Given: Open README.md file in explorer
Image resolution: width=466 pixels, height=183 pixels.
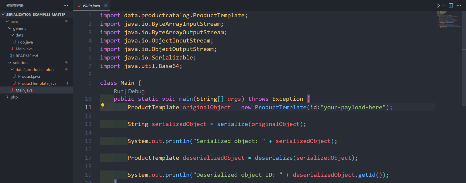Looking at the screenshot, I should click(27, 56).
